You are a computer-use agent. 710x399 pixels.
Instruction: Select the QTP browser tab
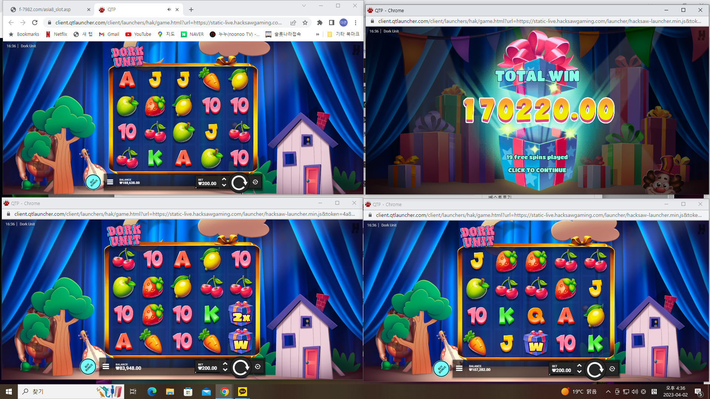(139, 10)
